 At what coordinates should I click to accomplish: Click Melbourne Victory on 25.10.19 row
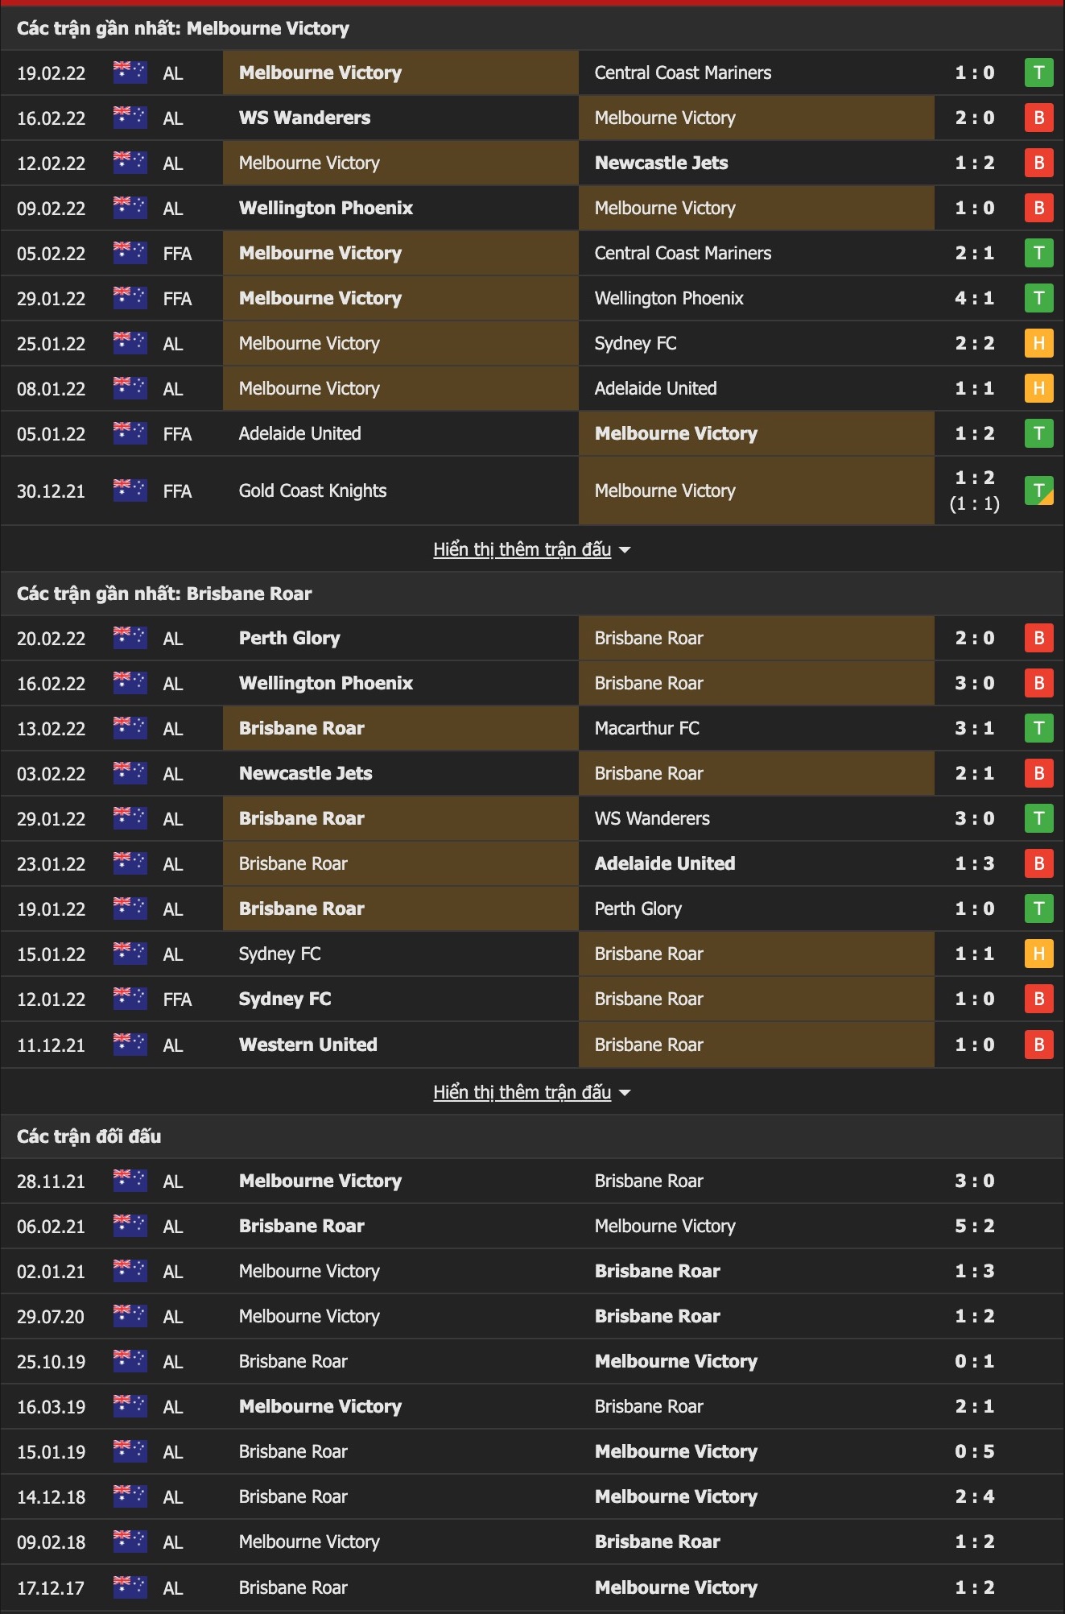(675, 1361)
